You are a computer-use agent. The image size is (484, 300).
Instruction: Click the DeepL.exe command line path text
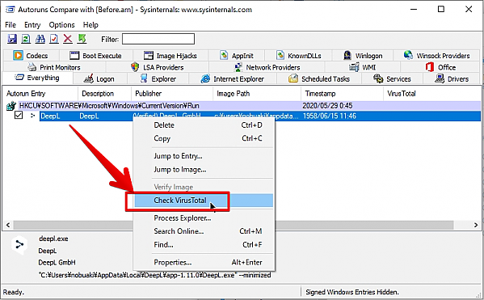coord(155,275)
